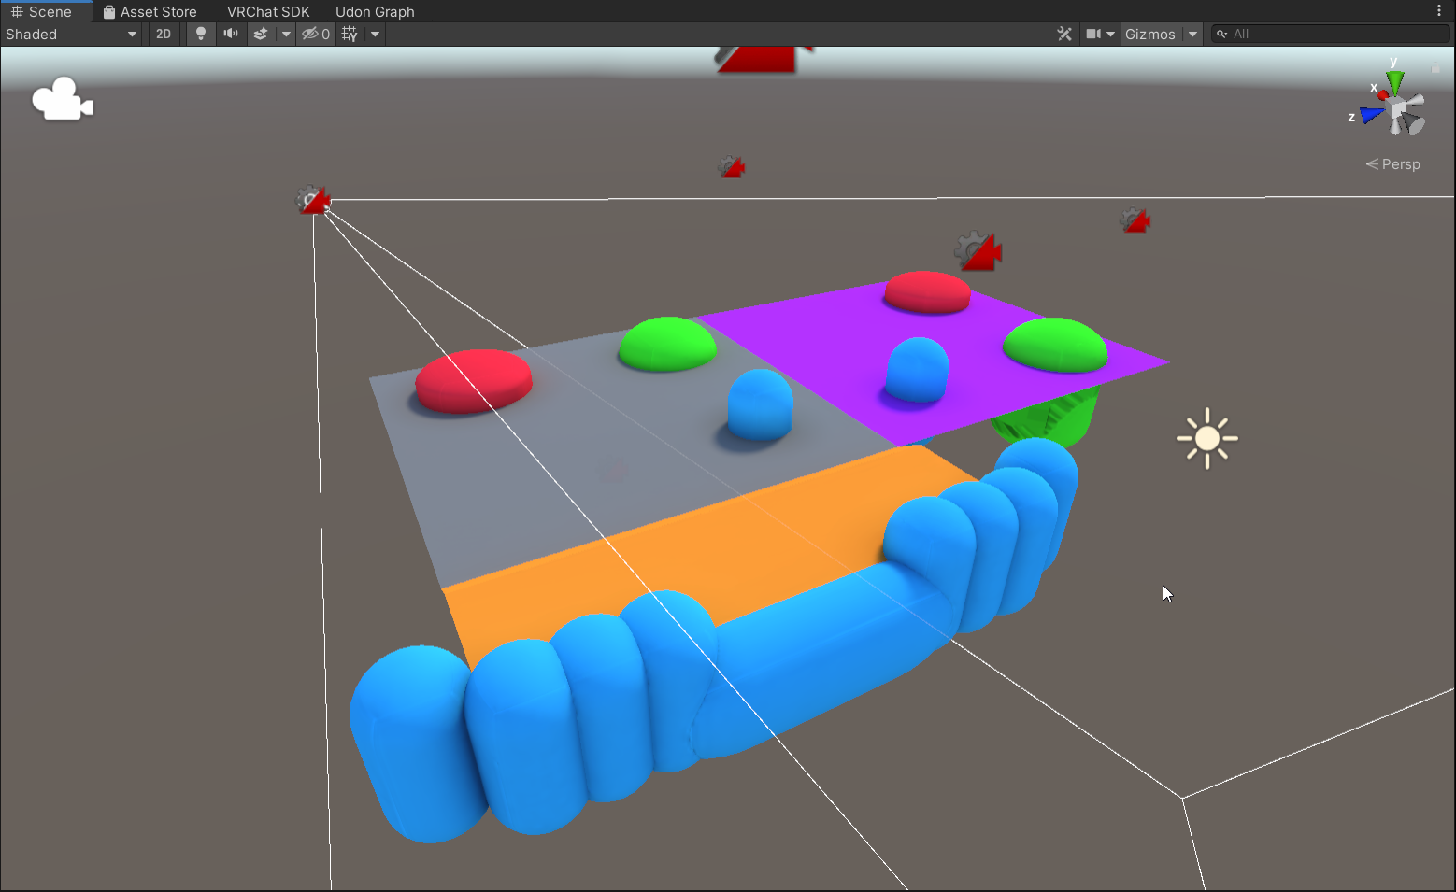Click the grid visibility icon in the toolbar
This screenshot has height=892, width=1456.
[348, 34]
